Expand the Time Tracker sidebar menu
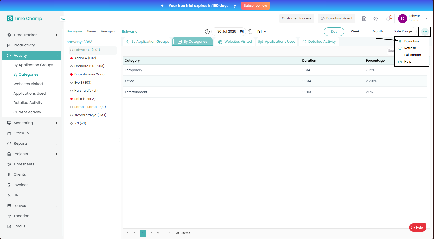The image size is (434, 239). pos(32,35)
